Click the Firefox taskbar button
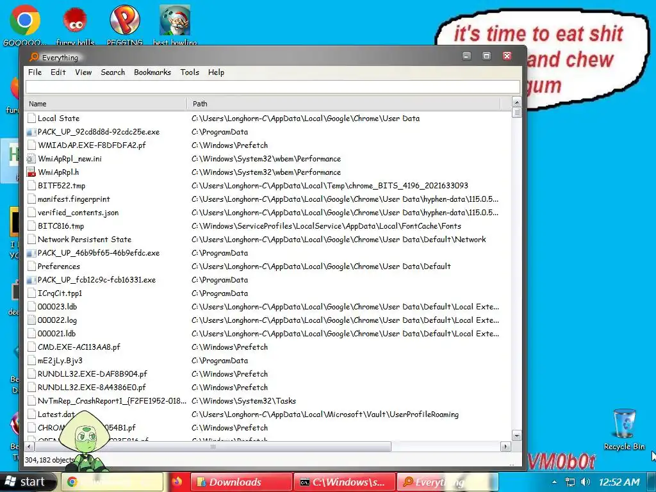Screen dimensions: 656x492 177,482
